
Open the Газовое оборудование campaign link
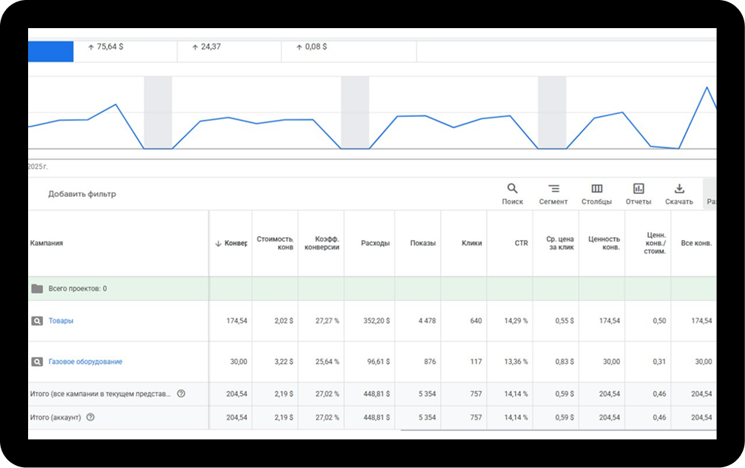point(85,362)
